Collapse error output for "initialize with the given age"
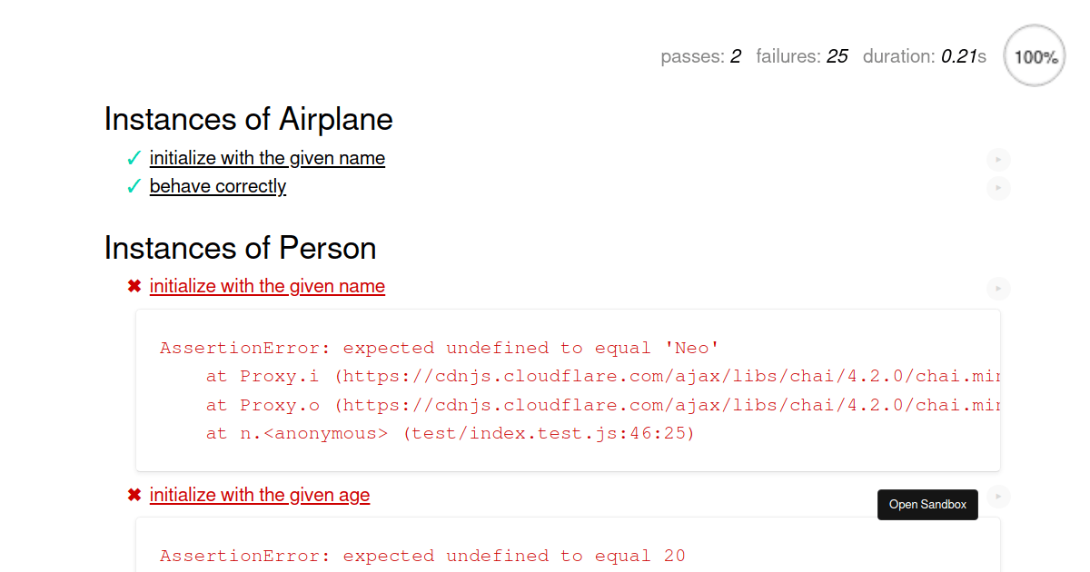1090x572 pixels. point(260,494)
